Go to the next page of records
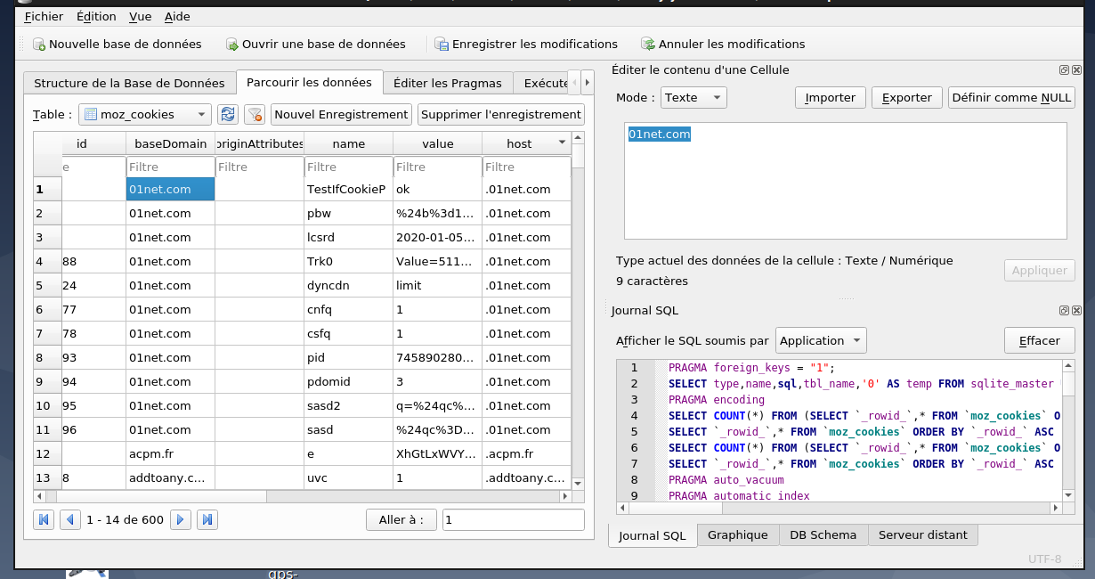The image size is (1095, 579). (x=181, y=519)
